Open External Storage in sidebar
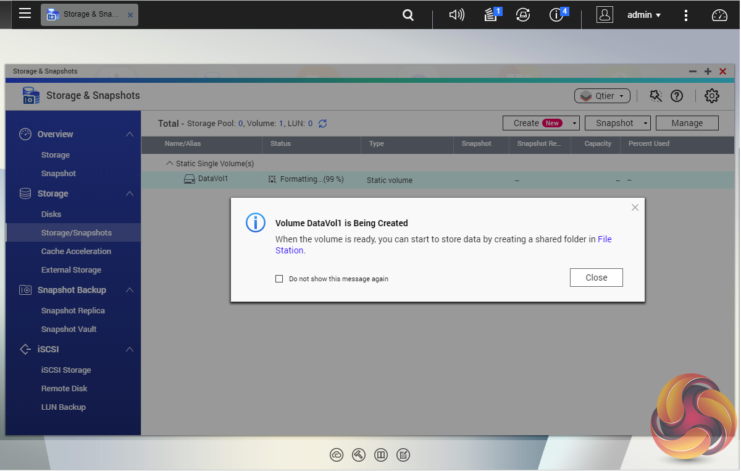 click(71, 270)
